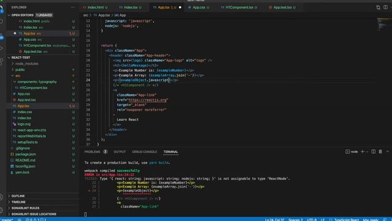This screenshot has width=392, height=221.
Task: Click the code minimap
Action: 383,25
